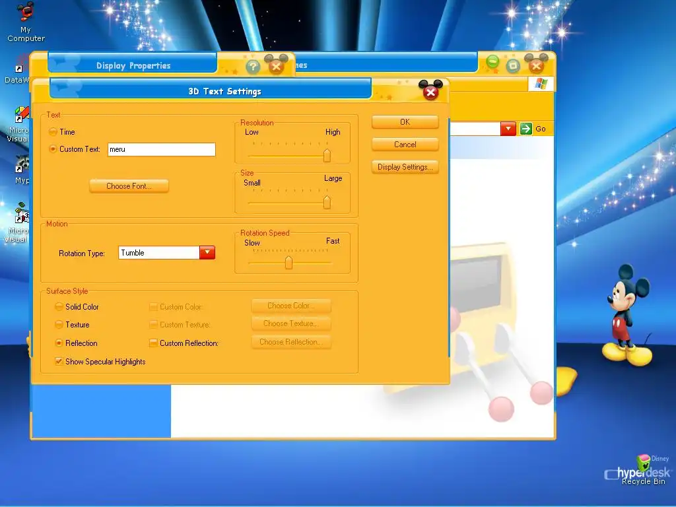Click the Rotation Speed slider thumb
The width and height of the screenshot is (676, 507).
288,262
